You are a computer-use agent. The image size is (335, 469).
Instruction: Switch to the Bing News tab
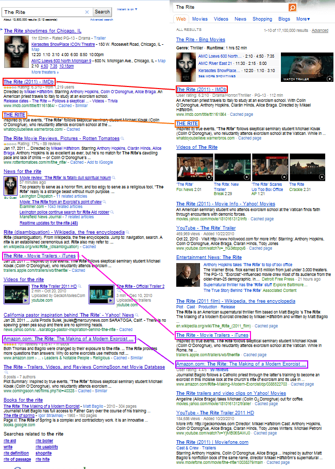pyautogui.click(x=240, y=19)
